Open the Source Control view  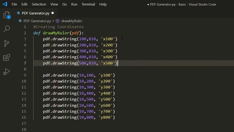(7, 43)
